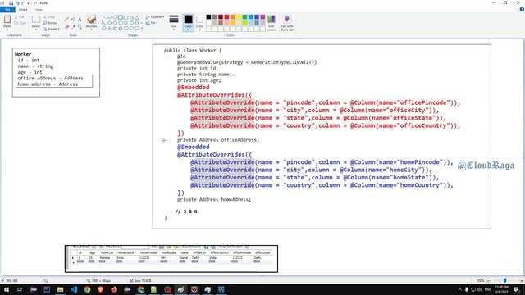Select the Fill with color bucket tool
The image size is (525, 295).
[73, 20]
